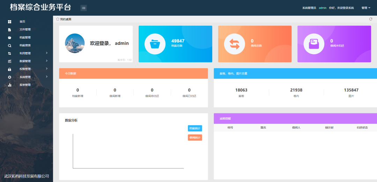
Task: Expand the 系统管理 submenu chevron
Action: point(46,77)
